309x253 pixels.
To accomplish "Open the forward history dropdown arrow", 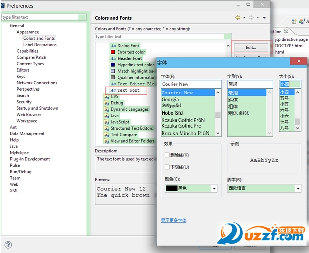I will [x=258, y=18].
